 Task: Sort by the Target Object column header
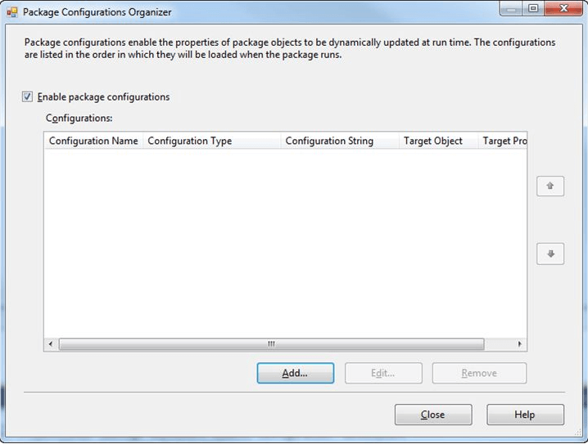[x=438, y=141]
